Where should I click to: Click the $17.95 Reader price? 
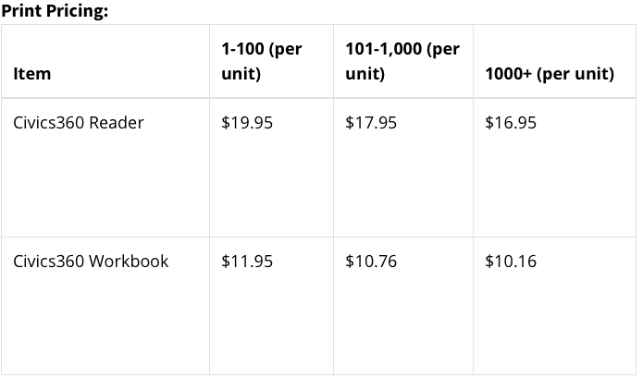click(371, 122)
